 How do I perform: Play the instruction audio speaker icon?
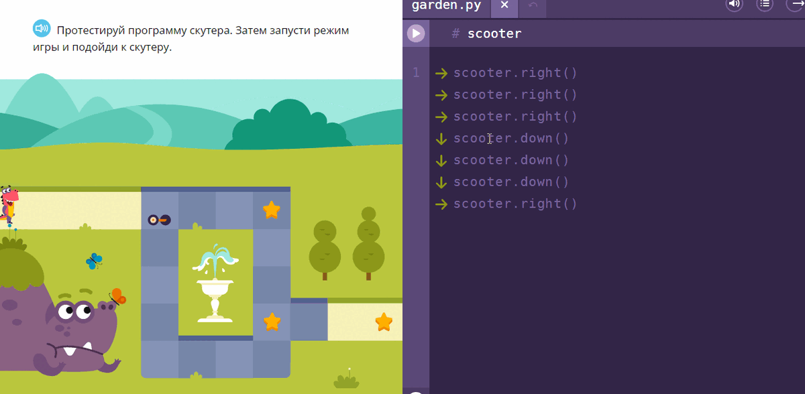click(x=42, y=28)
